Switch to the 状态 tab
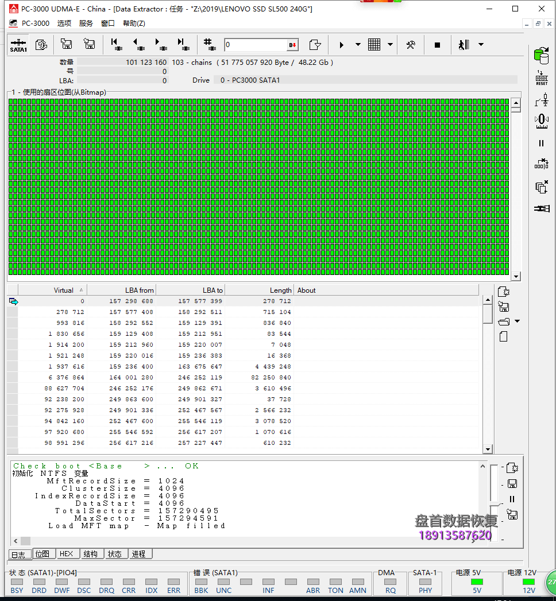The image size is (556, 601). coord(116,554)
